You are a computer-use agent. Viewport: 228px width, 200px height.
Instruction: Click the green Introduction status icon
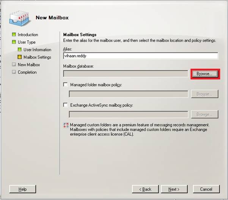[14, 35]
